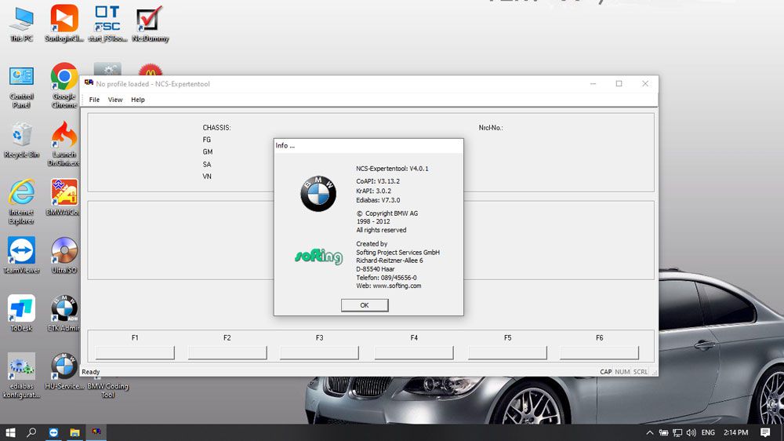The image size is (784, 441).
Task: Close the NCS-Expertentool window
Action: (x=645, y=84)
